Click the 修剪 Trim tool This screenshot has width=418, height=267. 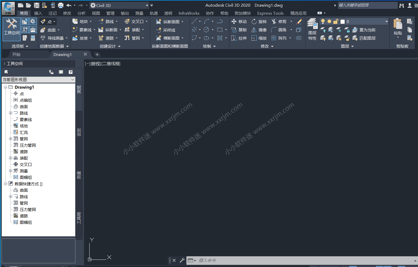click(279, 21)
